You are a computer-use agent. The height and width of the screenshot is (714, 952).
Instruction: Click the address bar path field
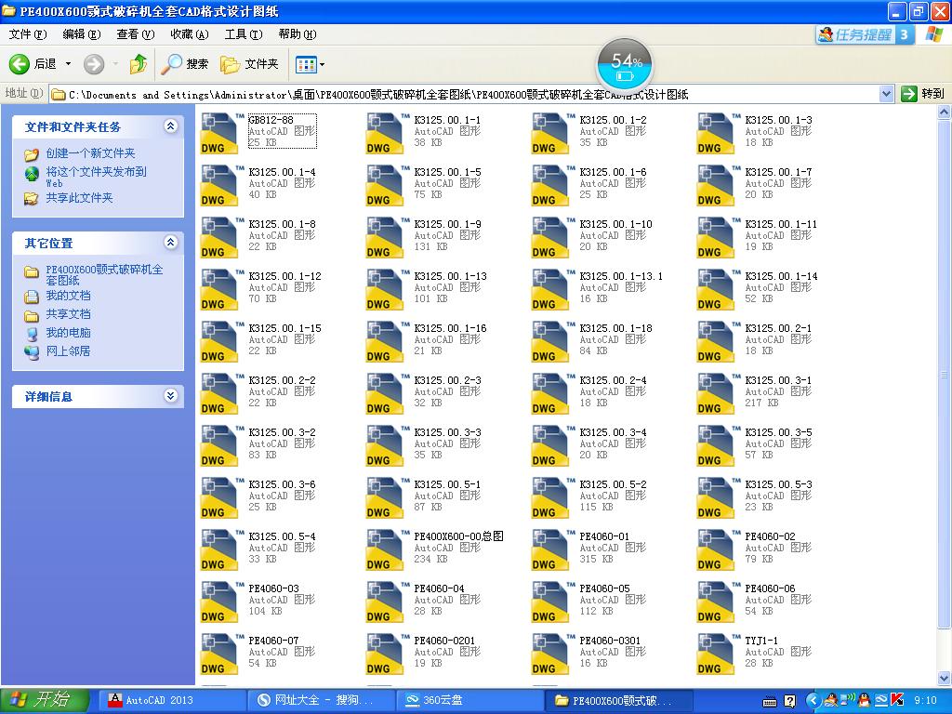click(465, 94)
